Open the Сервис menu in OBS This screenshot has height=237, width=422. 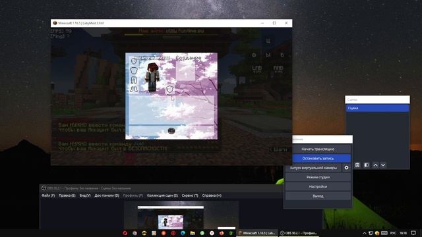pos(190,196)
